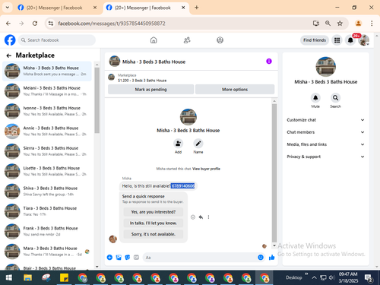Screen dimensions: 380x285
Task: Click More options button
Action: [x=235, y=90]
